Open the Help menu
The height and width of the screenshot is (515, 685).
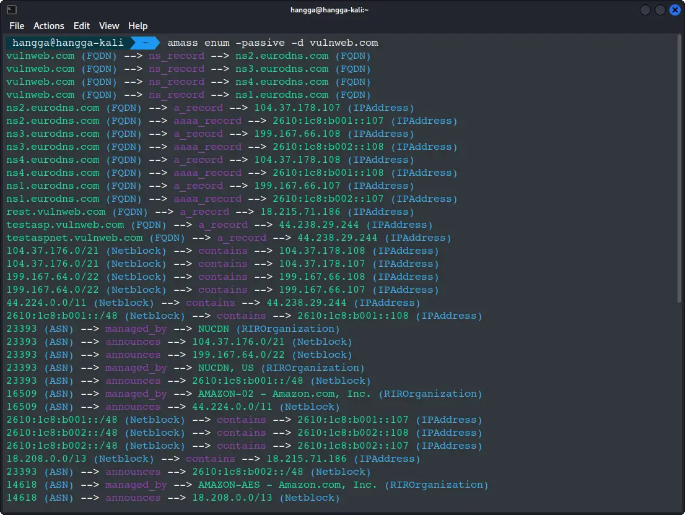pos(138,26)
